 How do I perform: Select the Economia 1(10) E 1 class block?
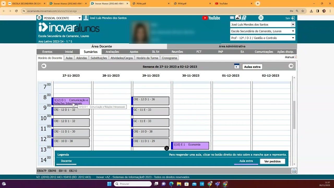pos(190,145)
